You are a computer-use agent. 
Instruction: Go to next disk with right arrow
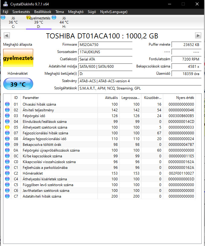(198, 36)
